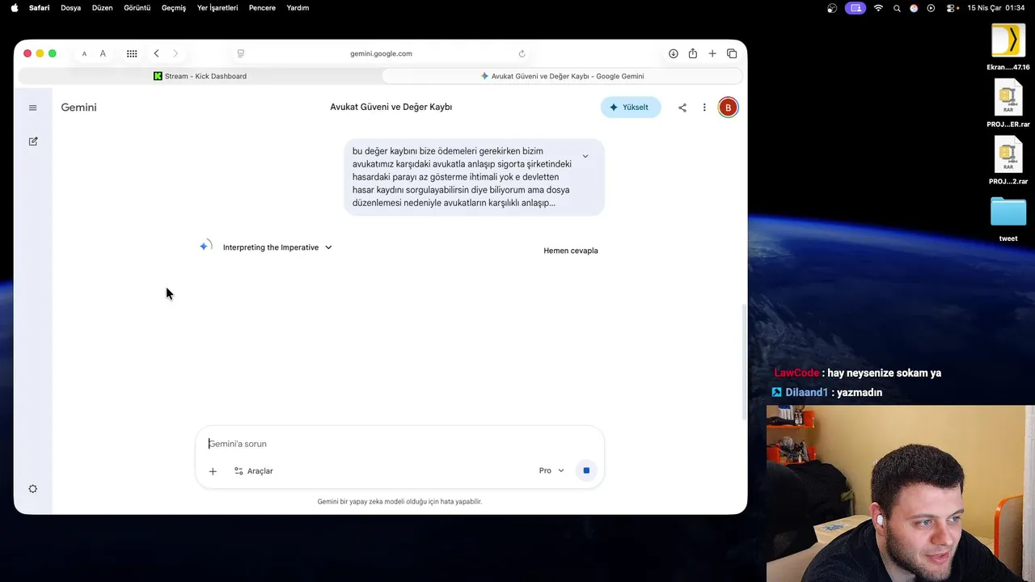The image size is (1035, 582).
Task: Click the conversation title Avukat Güveni ve Değer Kaybı
Action: pos(391,108)
